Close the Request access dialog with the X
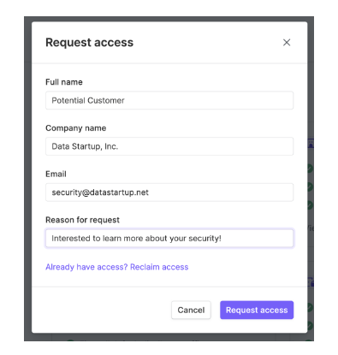 [x=287, y=43]
